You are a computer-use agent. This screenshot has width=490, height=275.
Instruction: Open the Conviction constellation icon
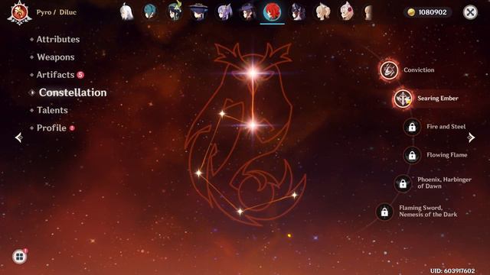coord(389,70)
